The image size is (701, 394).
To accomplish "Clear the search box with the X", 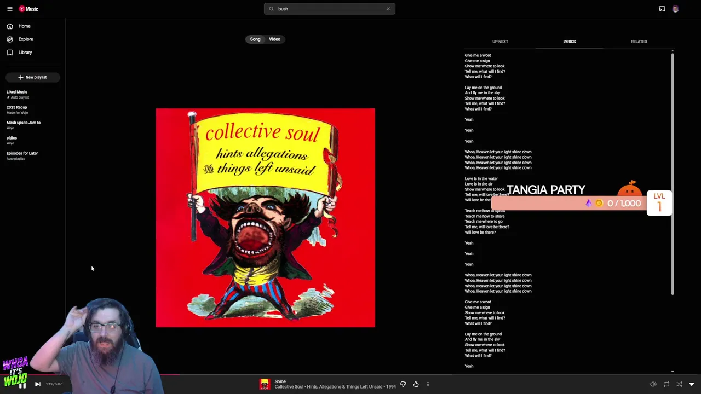I will click(388, 9).
